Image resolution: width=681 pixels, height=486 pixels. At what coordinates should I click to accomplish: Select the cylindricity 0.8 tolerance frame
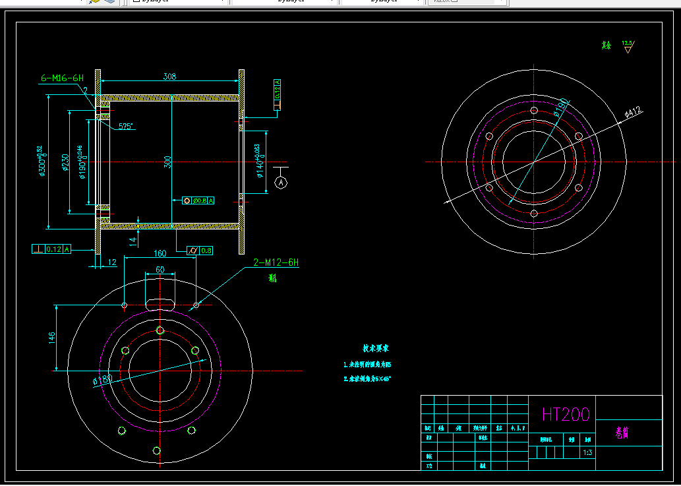coord(199,251)
